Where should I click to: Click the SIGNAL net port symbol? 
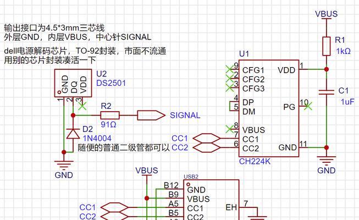pyautogui.click(x=151, y=116)
